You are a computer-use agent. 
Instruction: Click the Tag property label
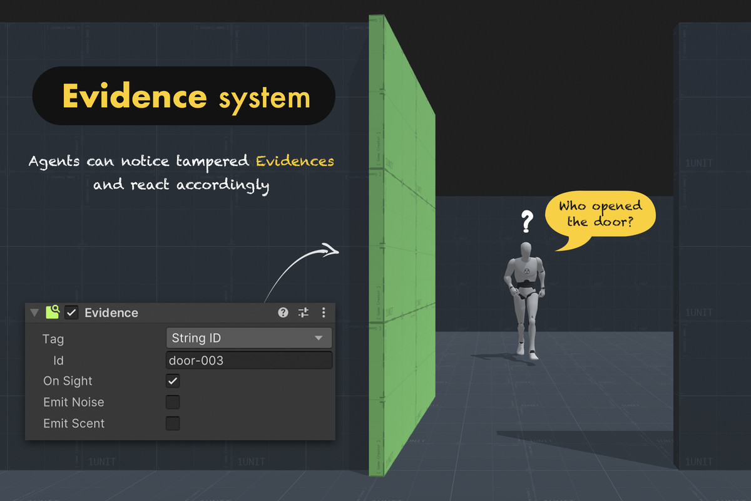point(53,339)
